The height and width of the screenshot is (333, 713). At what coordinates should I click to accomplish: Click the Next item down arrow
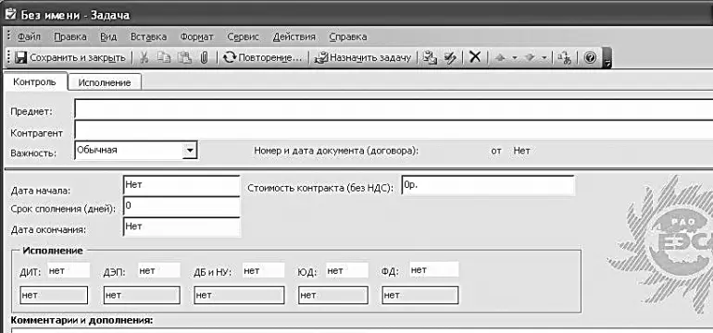530,57
